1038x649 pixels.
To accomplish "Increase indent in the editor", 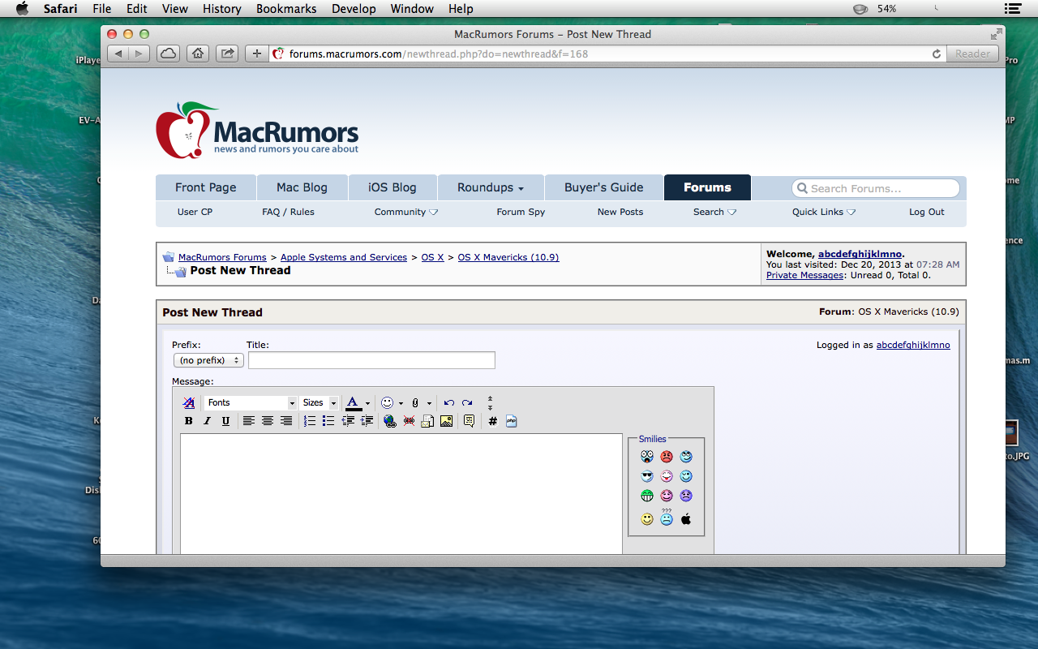I will click(x=367, y=421).
